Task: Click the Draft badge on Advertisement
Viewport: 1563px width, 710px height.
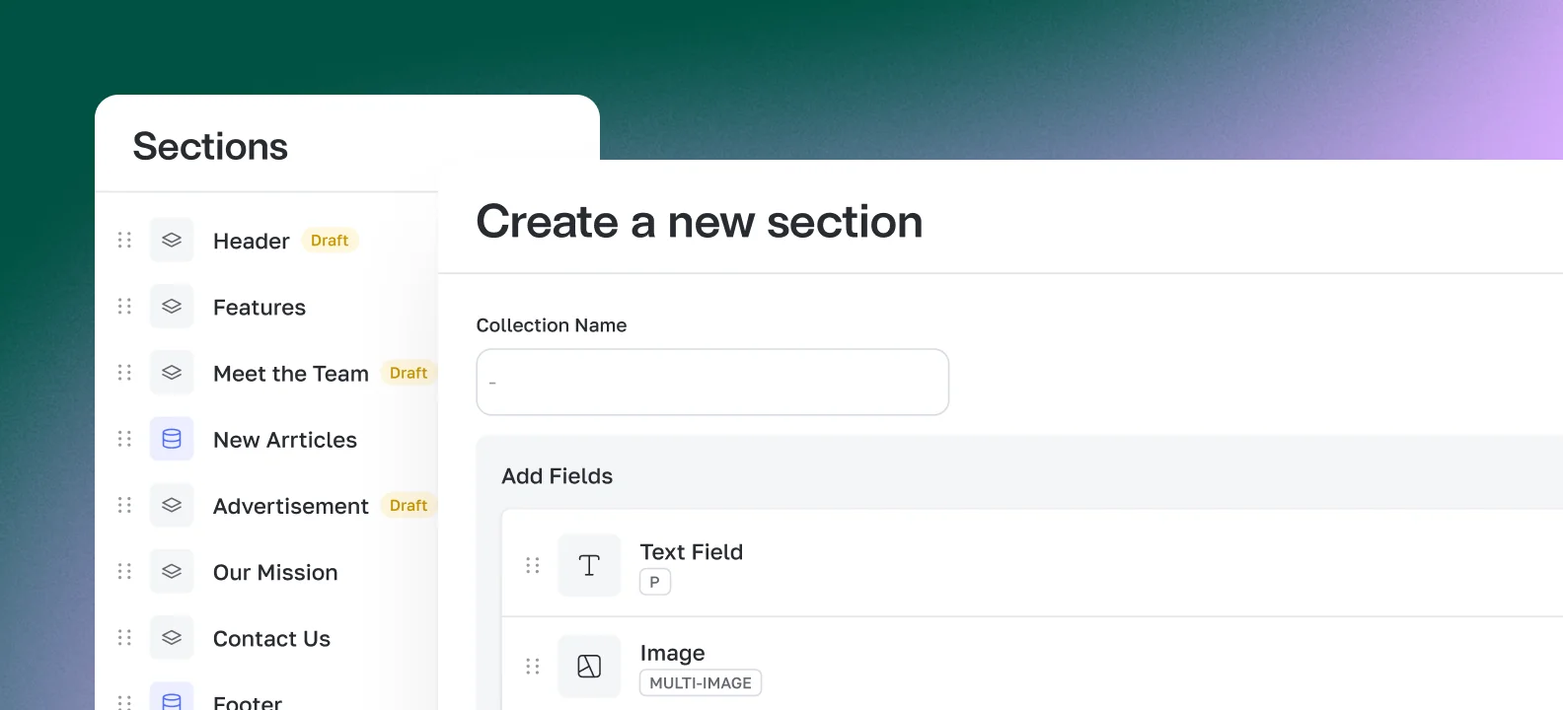Action: point(408,505)
